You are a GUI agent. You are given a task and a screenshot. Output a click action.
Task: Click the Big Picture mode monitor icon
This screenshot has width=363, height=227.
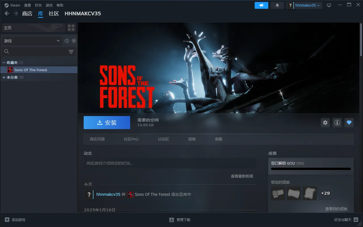[x=329, y=5]
